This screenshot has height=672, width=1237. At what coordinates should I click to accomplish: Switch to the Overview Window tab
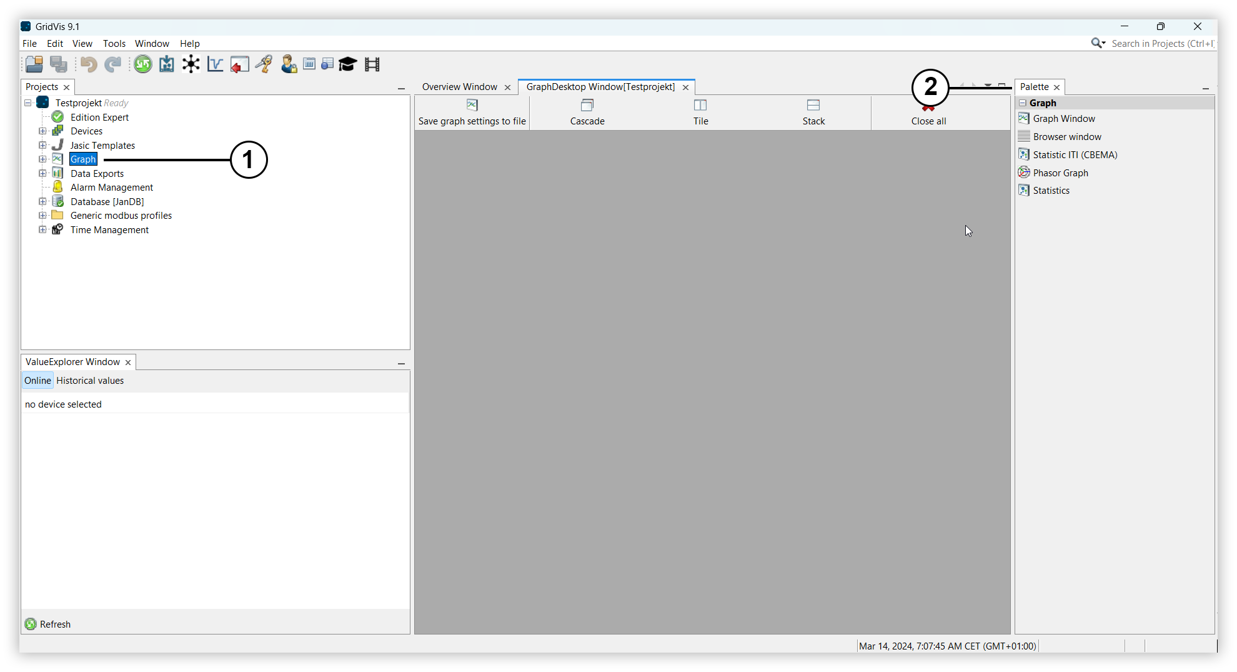[x=460, y=87]
